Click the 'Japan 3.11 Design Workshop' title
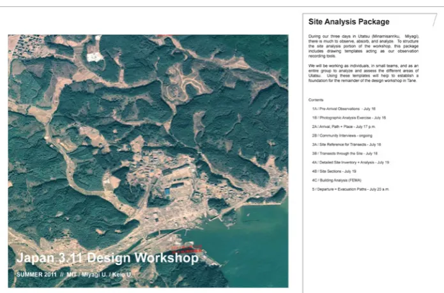Viewport: 444px width, 293px height. click(x=107, y=258)
